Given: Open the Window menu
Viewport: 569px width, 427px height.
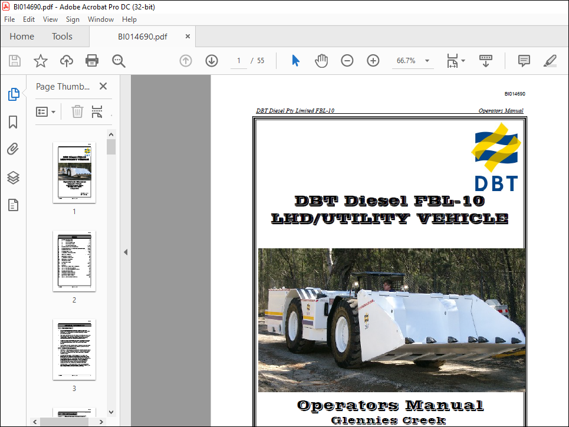Looking at the screenshot, I should click(x=100, y=19).
